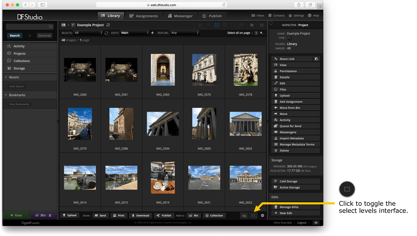The image size is (417, 236).
Task: Select the small thumbnail grid view icon
Action: tap(217, 25)
